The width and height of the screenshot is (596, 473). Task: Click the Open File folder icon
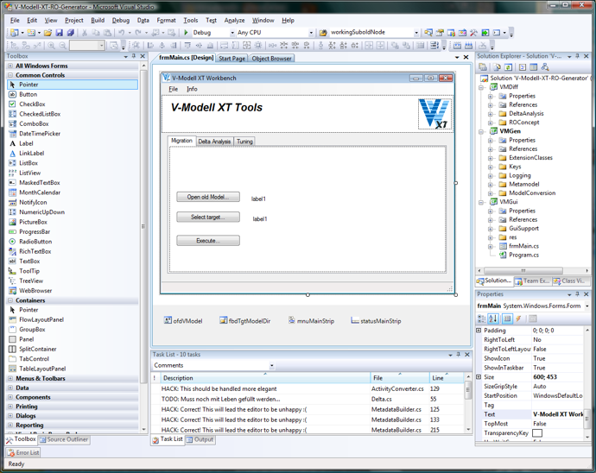(x=48, y=33)
